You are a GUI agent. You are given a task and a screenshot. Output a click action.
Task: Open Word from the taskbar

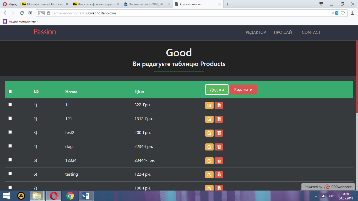point(85,196)
